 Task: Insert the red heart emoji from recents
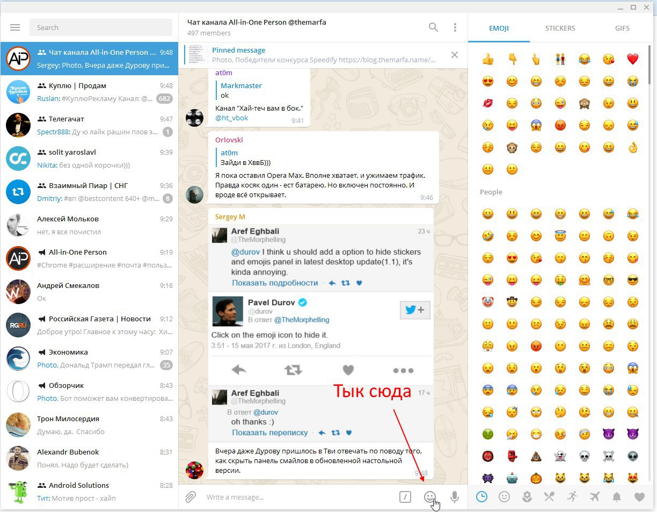[x=633, y=59]
